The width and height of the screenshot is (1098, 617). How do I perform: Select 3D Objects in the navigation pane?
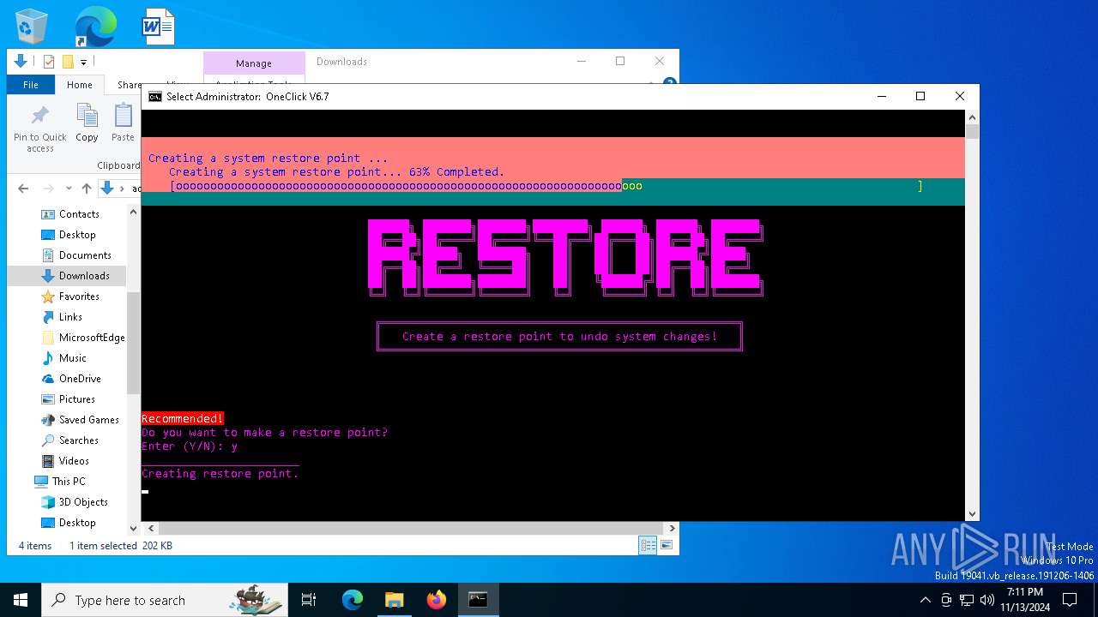click(83, 502)
